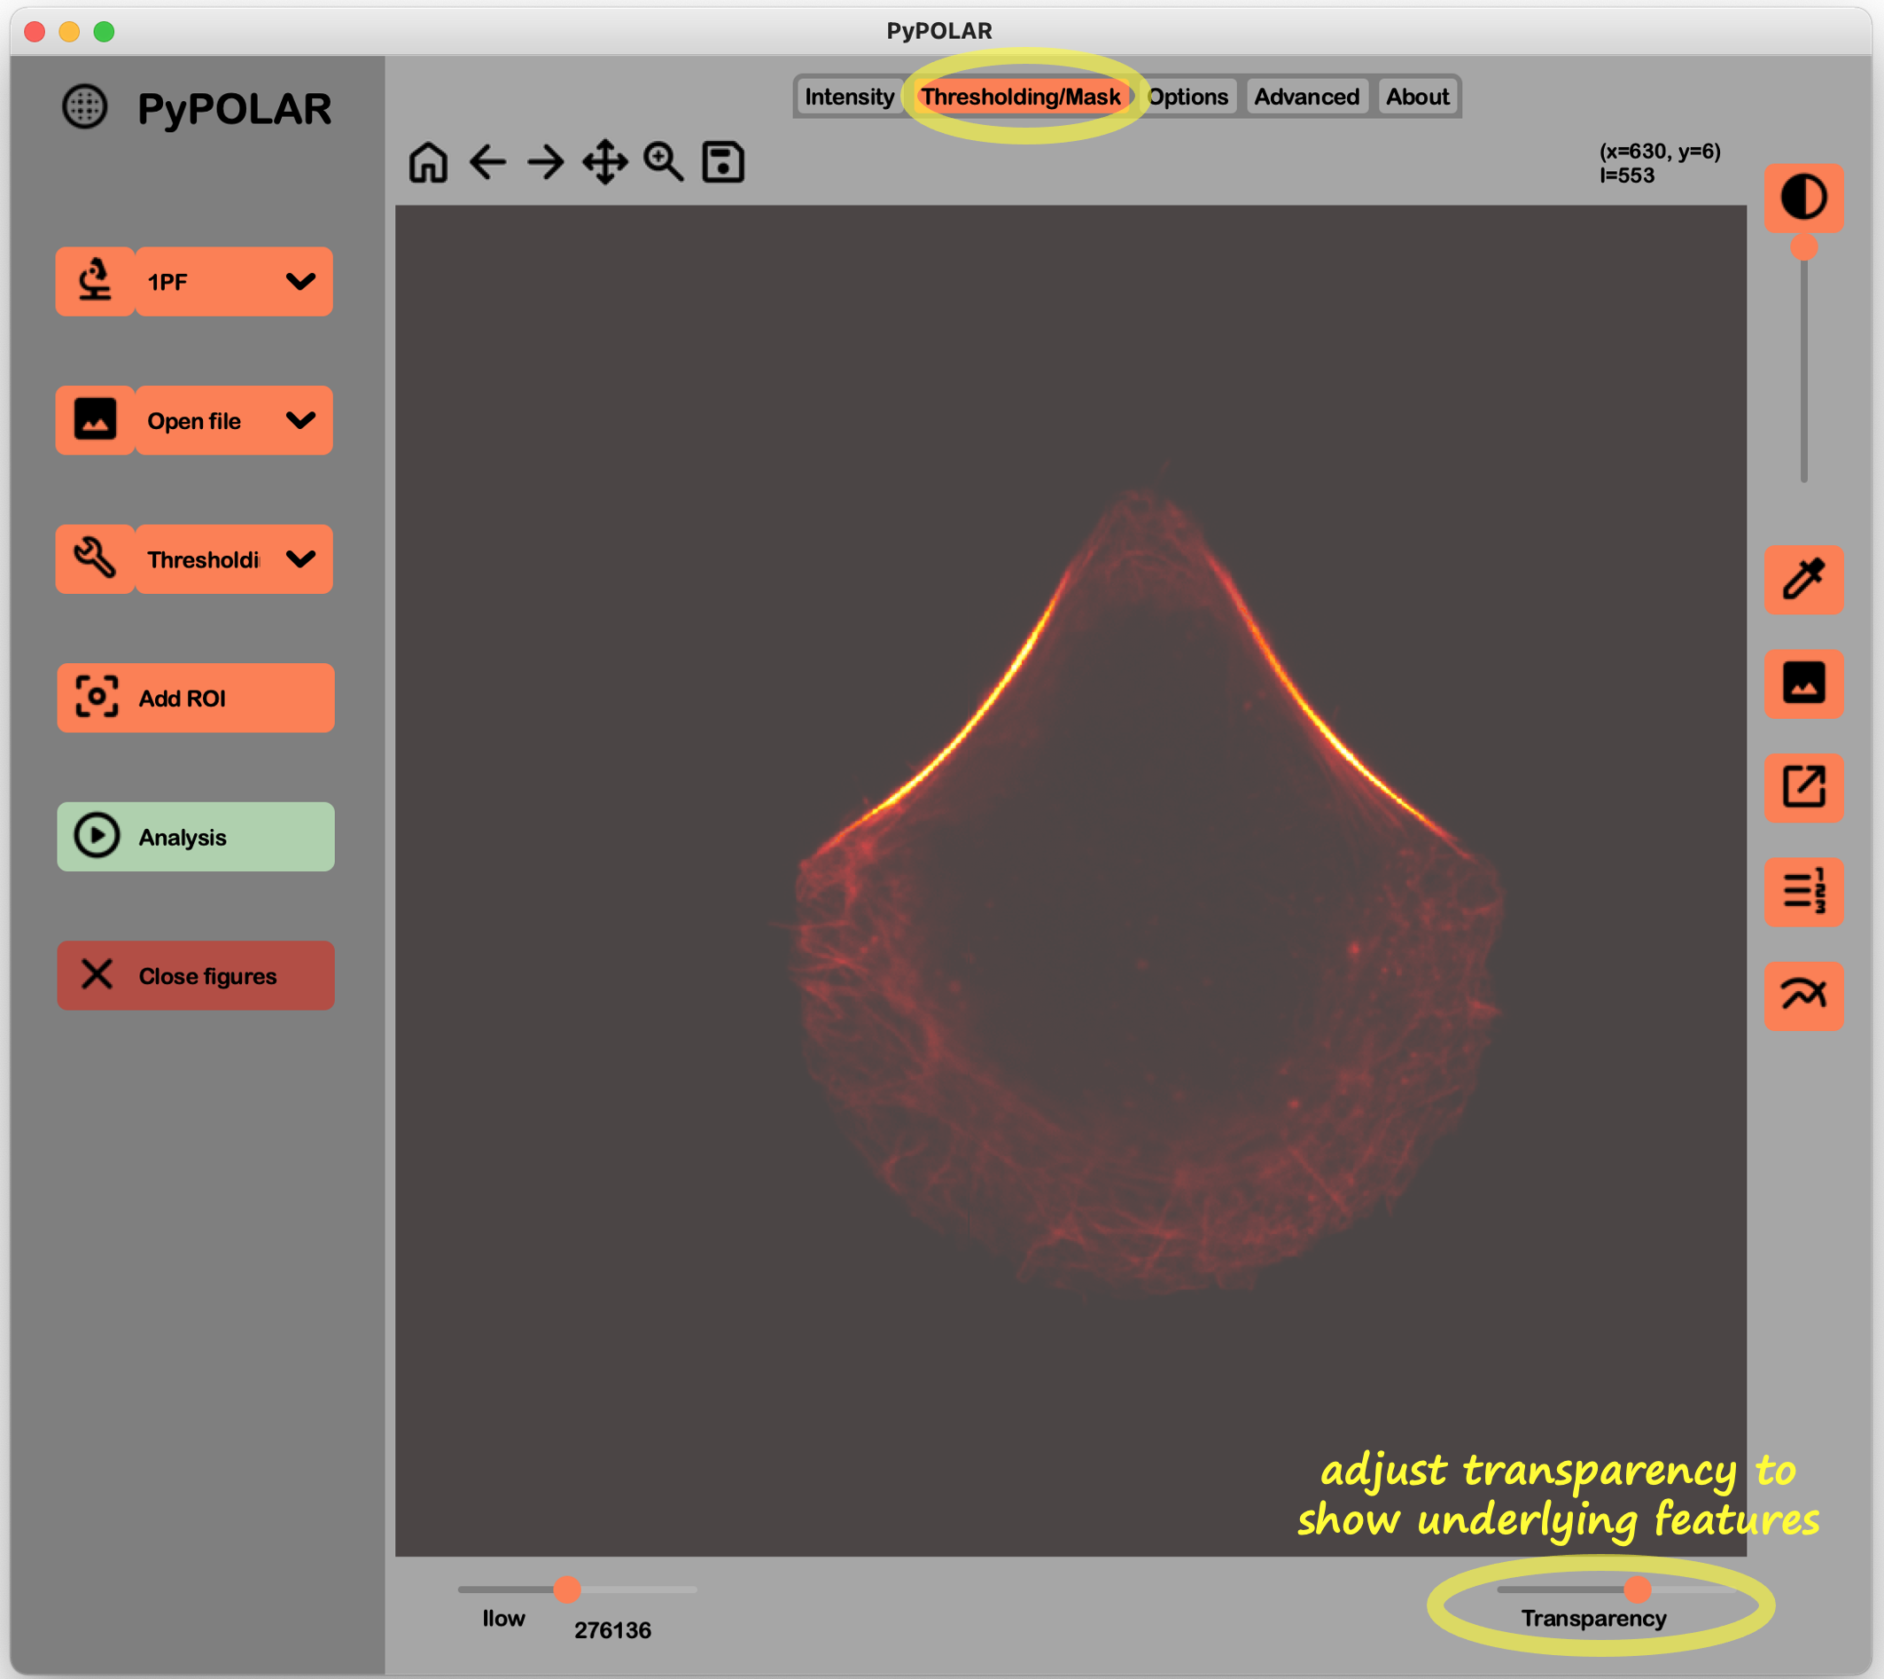Click the Ilow threshold slider handle
1884x1679 pixels.
coord(567,1589)
